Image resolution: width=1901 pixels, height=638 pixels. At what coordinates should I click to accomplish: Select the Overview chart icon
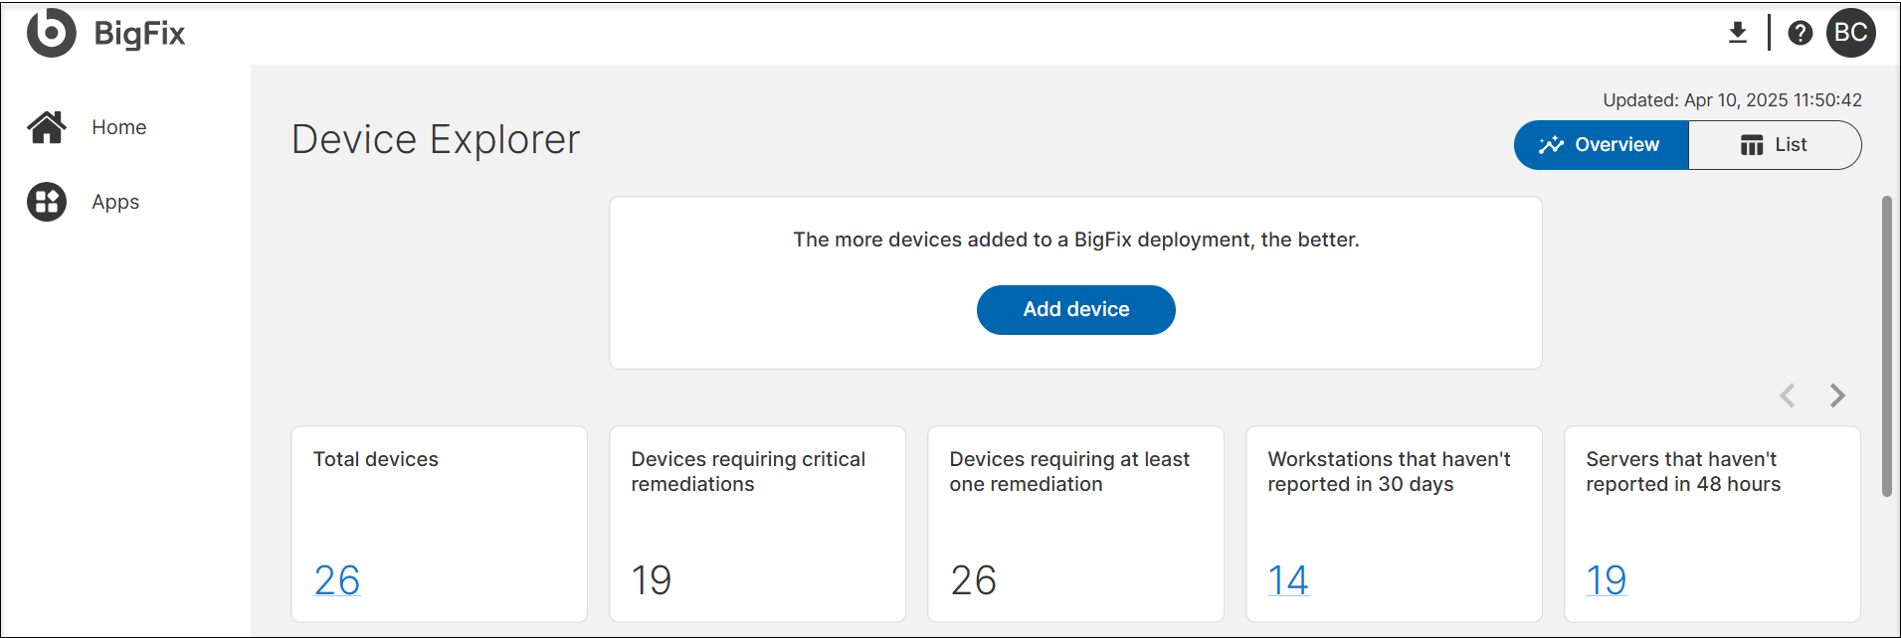[1551, 144]
